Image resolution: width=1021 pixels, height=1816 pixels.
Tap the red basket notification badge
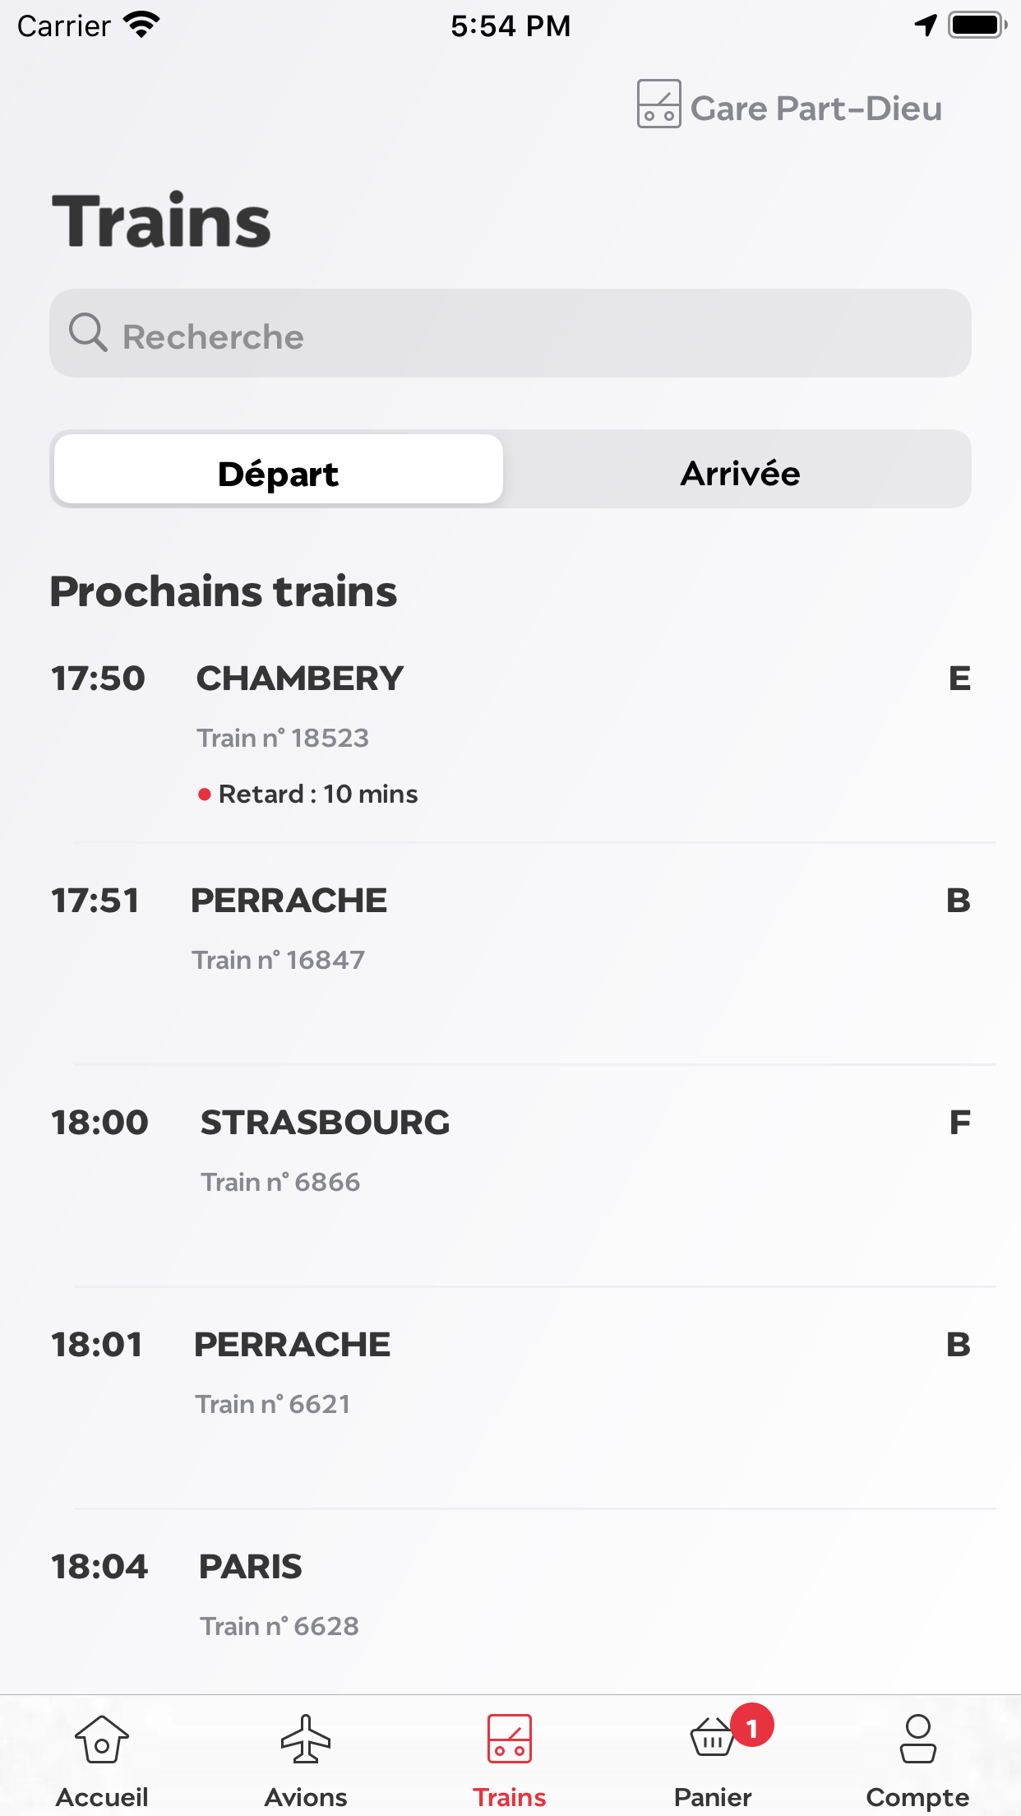751,1725
